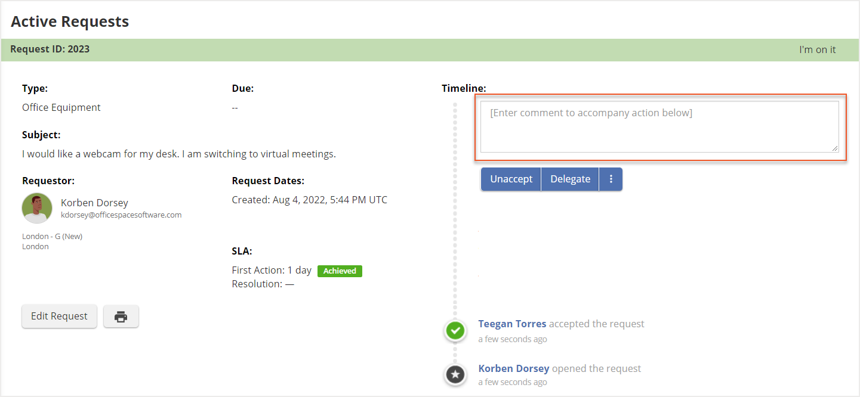
Task: Click the Delegate button
Action: coord(570,179)
